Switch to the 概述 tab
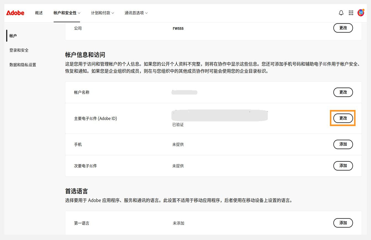The image size is (371, 240). tap(39, 13)
